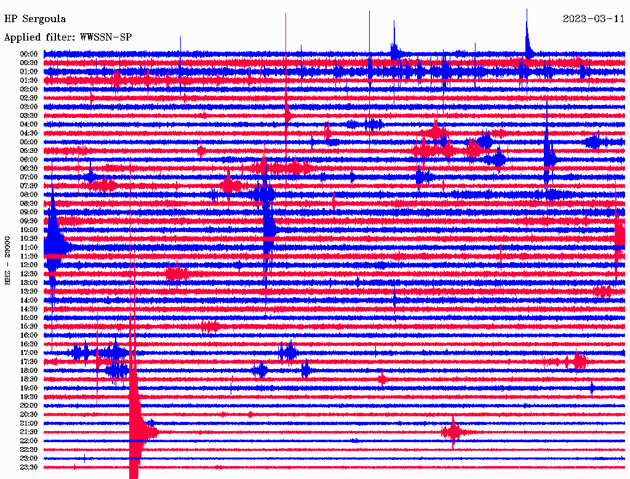Select the 07:00 time row label
Viewport: 630px width, 479px height.
click(x=29, y=177)
